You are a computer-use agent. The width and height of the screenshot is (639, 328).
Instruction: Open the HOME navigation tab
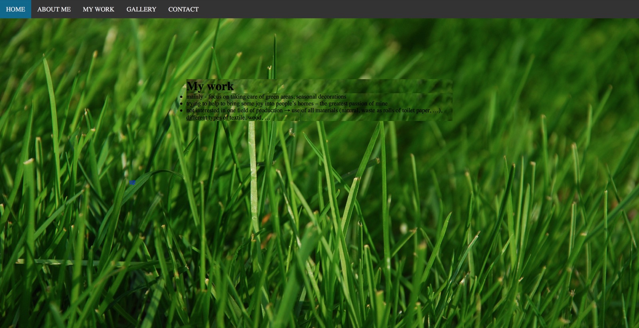pyautogui.click(x=16, y=9)
